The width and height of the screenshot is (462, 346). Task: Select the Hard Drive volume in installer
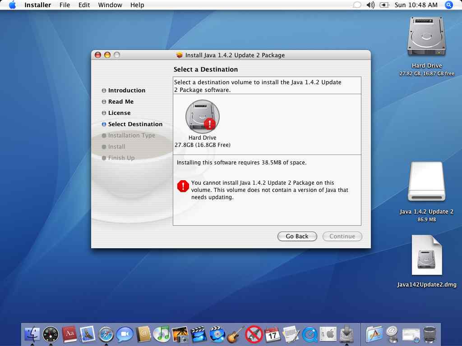[203, 117]
